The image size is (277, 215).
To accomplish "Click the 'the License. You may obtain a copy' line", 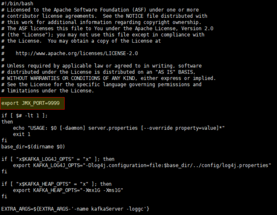I will pyautogui.click(x=81, y=41).
